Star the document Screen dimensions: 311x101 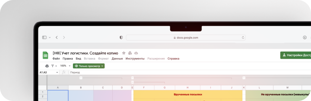coord(124,53)
